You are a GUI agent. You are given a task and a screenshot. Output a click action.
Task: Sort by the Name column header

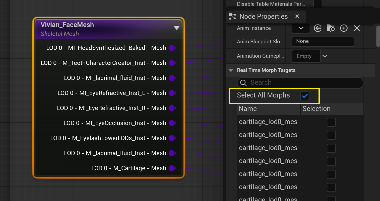pos(268,109)
